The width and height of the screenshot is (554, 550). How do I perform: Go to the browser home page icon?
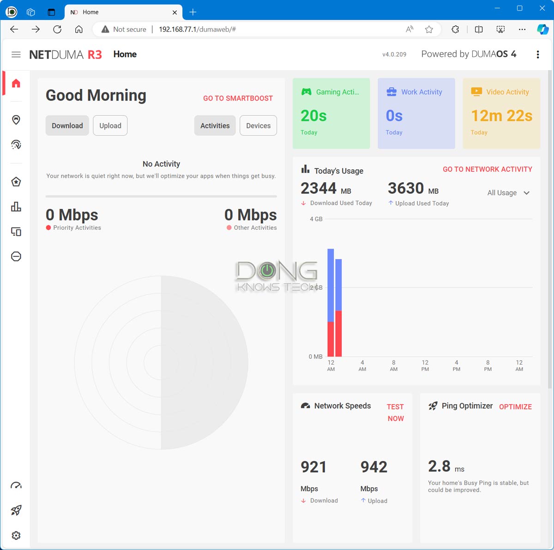[x=79, y=29]
